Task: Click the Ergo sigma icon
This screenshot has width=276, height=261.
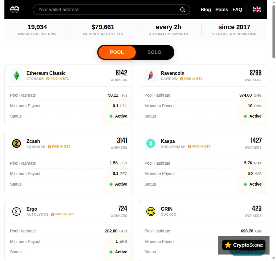Action: (16, 212)
